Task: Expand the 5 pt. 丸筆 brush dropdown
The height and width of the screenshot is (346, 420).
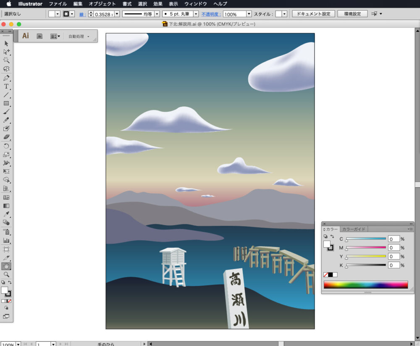Action: pyautogui.click(x=195, y=14)
